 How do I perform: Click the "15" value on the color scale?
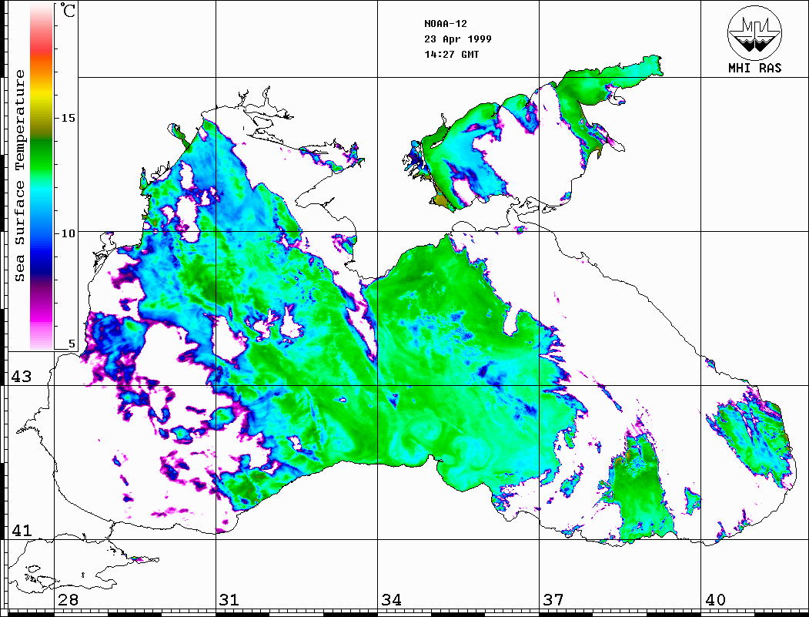pos(68,118)
